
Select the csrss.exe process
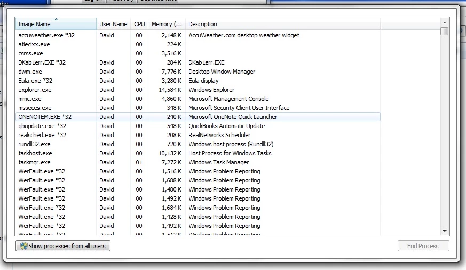(198, 53)
